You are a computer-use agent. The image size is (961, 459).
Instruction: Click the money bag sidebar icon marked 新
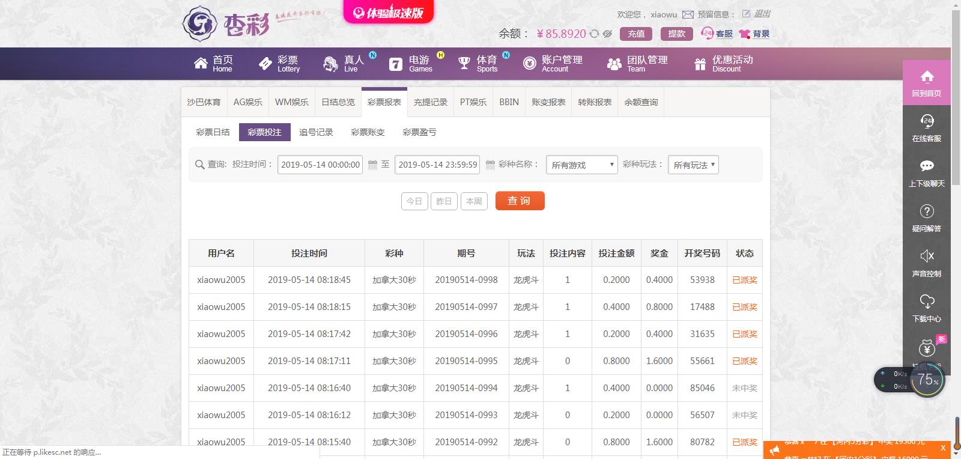[927, 348]
